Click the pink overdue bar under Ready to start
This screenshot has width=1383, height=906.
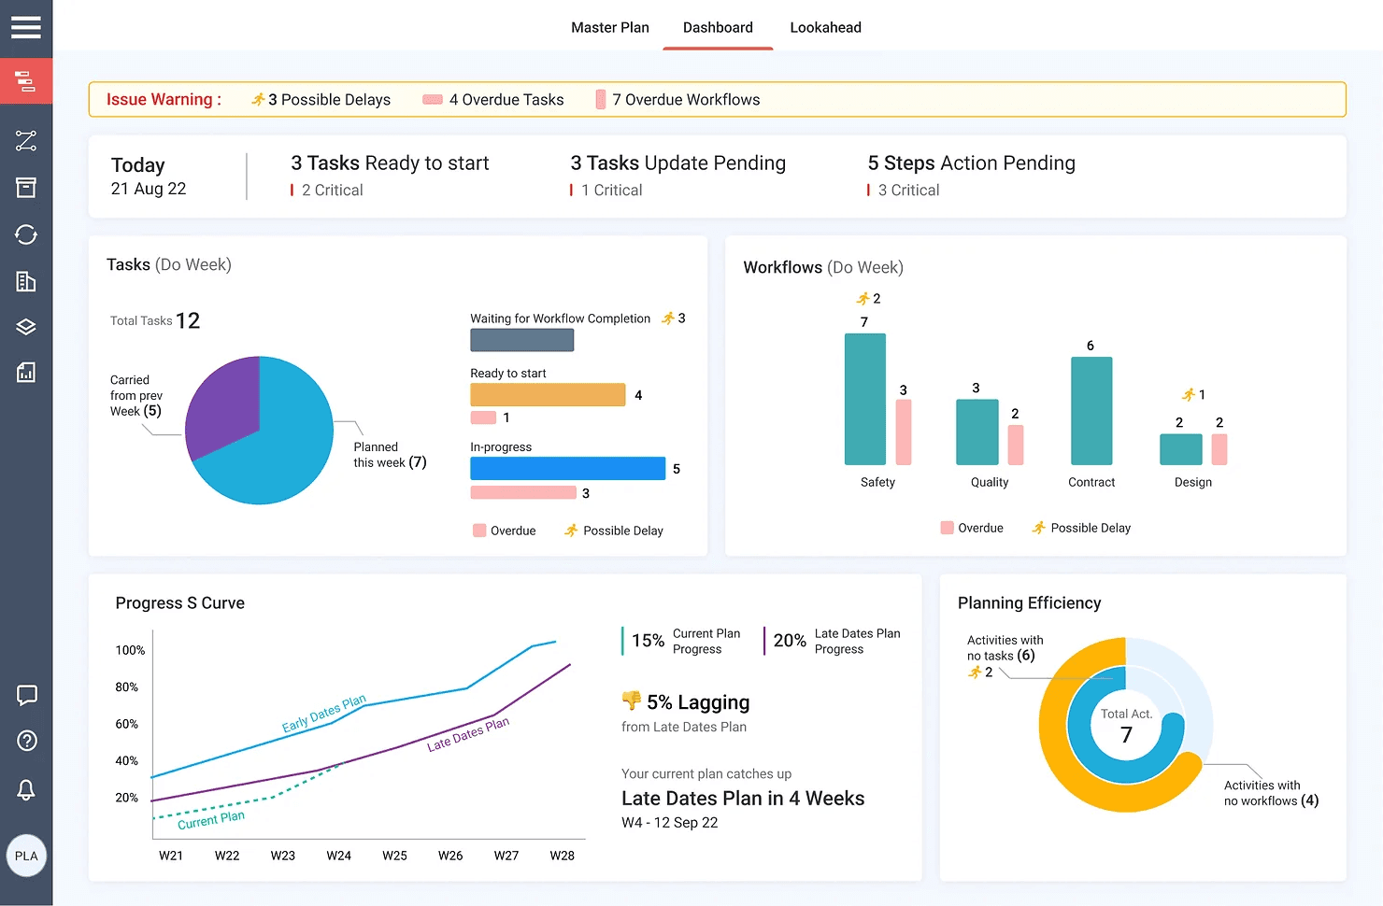pyautogui.click(x=483, y=418)
